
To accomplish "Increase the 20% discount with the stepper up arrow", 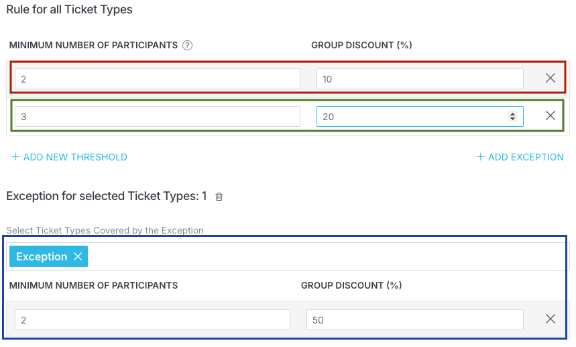I will (x=512, y=114).
